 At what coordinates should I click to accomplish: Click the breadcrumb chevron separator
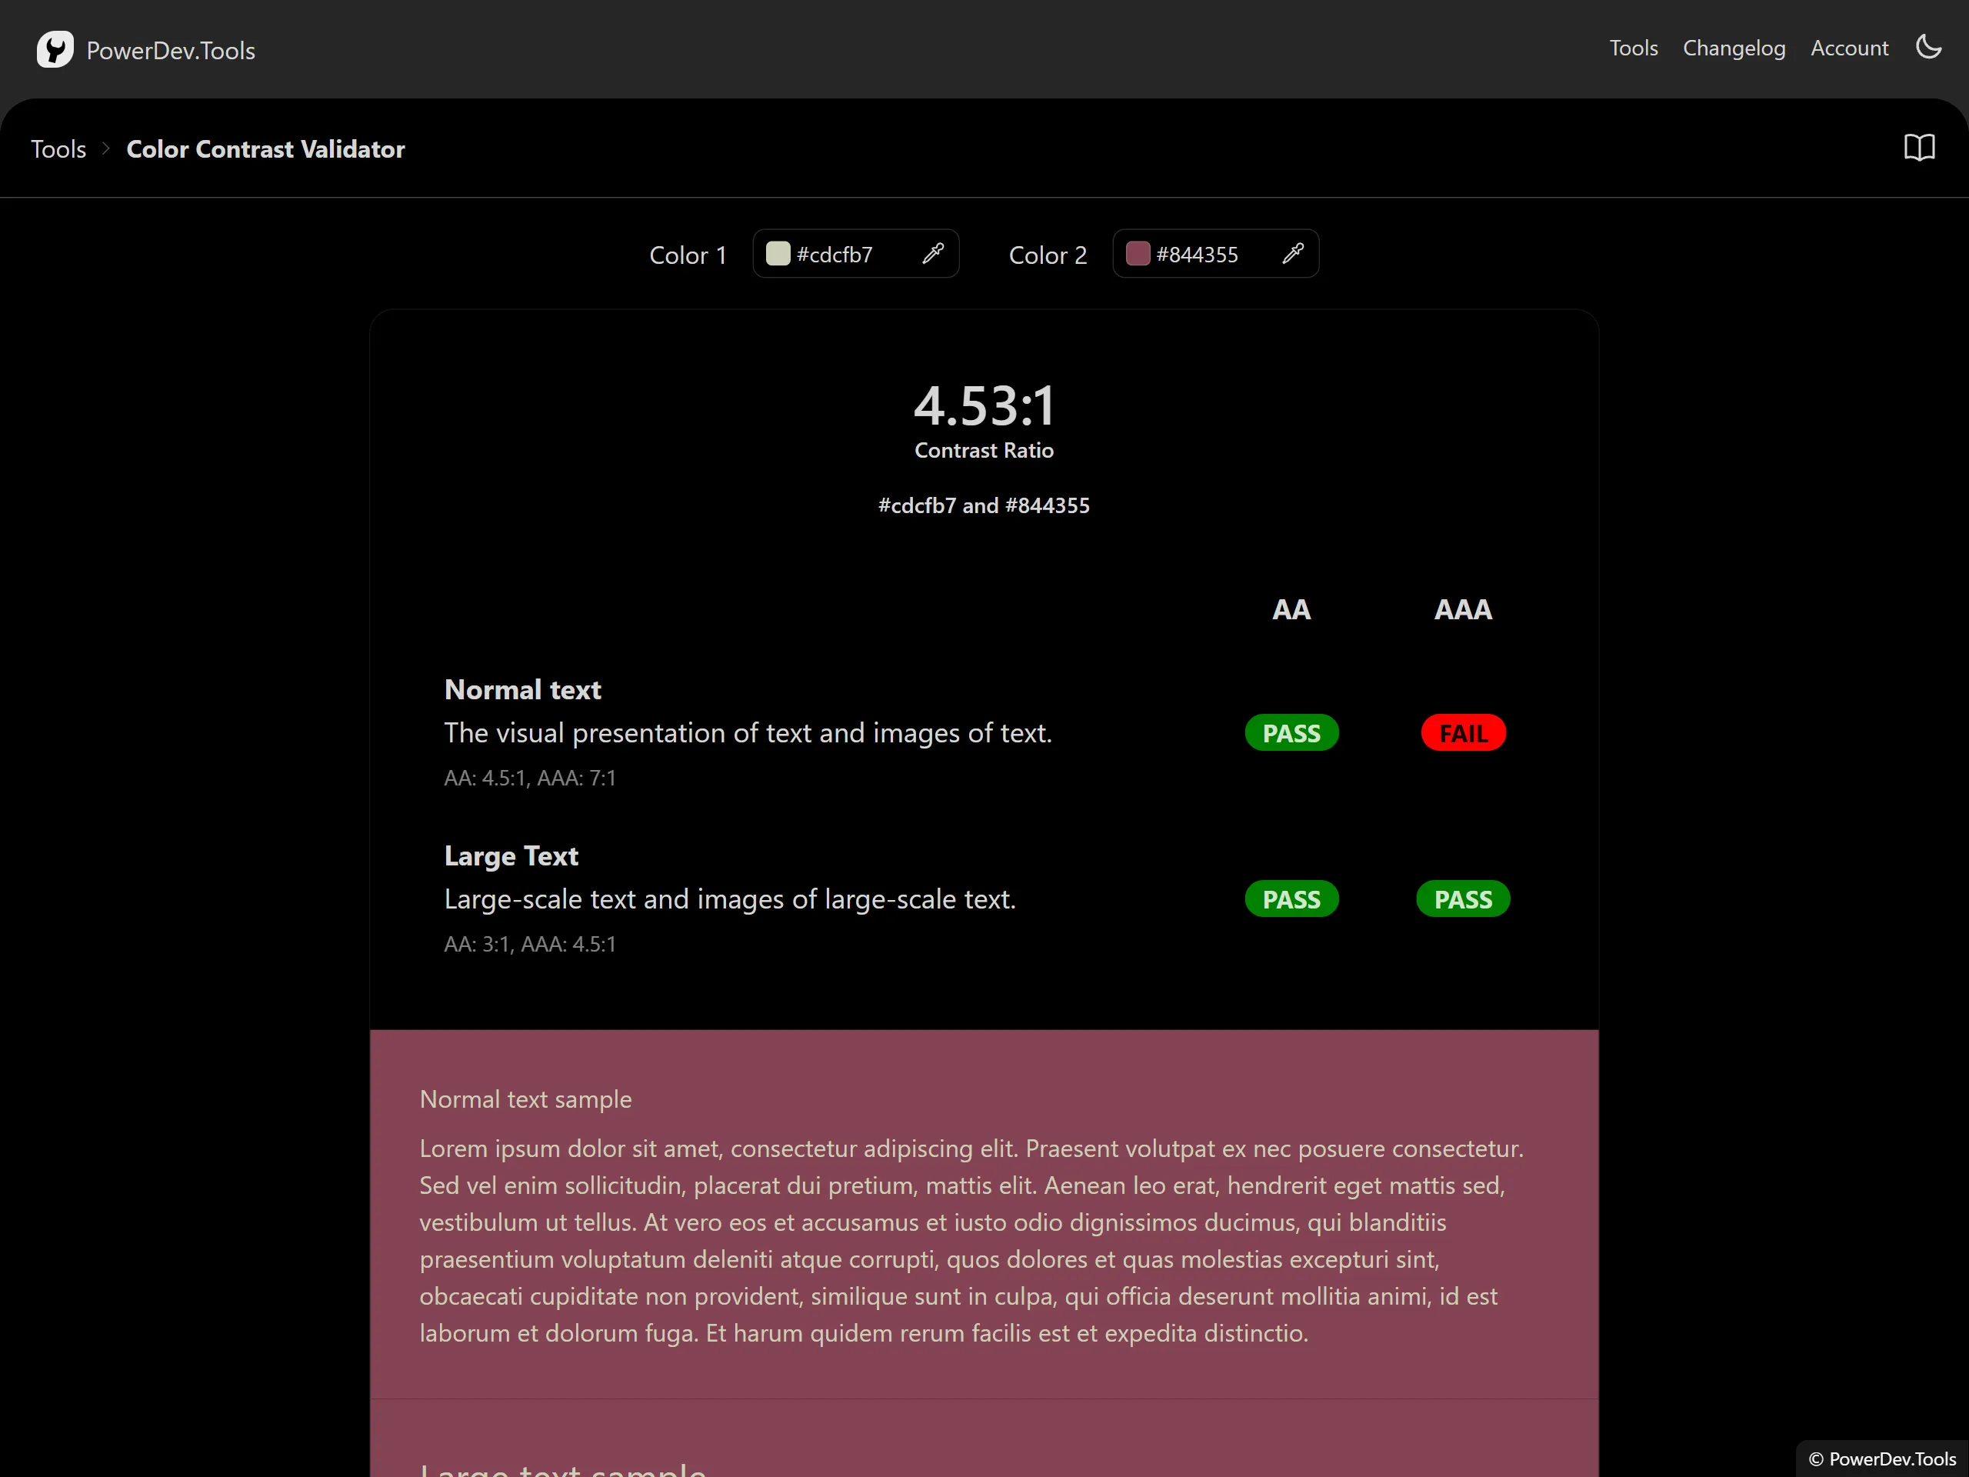click(x=106, y=148)
